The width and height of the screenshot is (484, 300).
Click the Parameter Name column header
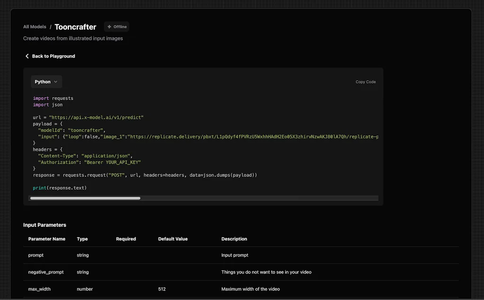point(46,239)
